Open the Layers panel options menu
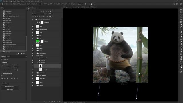The image size is (183, 103). (x=62, y=8)
